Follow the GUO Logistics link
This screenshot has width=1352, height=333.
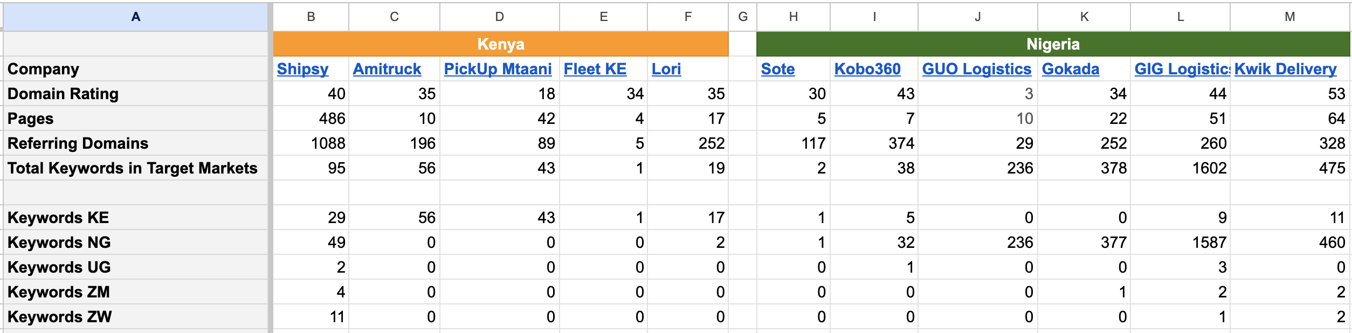coord(976,69)
